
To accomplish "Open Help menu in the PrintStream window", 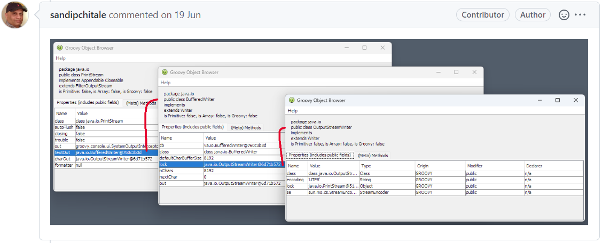I will coord(60,58).
